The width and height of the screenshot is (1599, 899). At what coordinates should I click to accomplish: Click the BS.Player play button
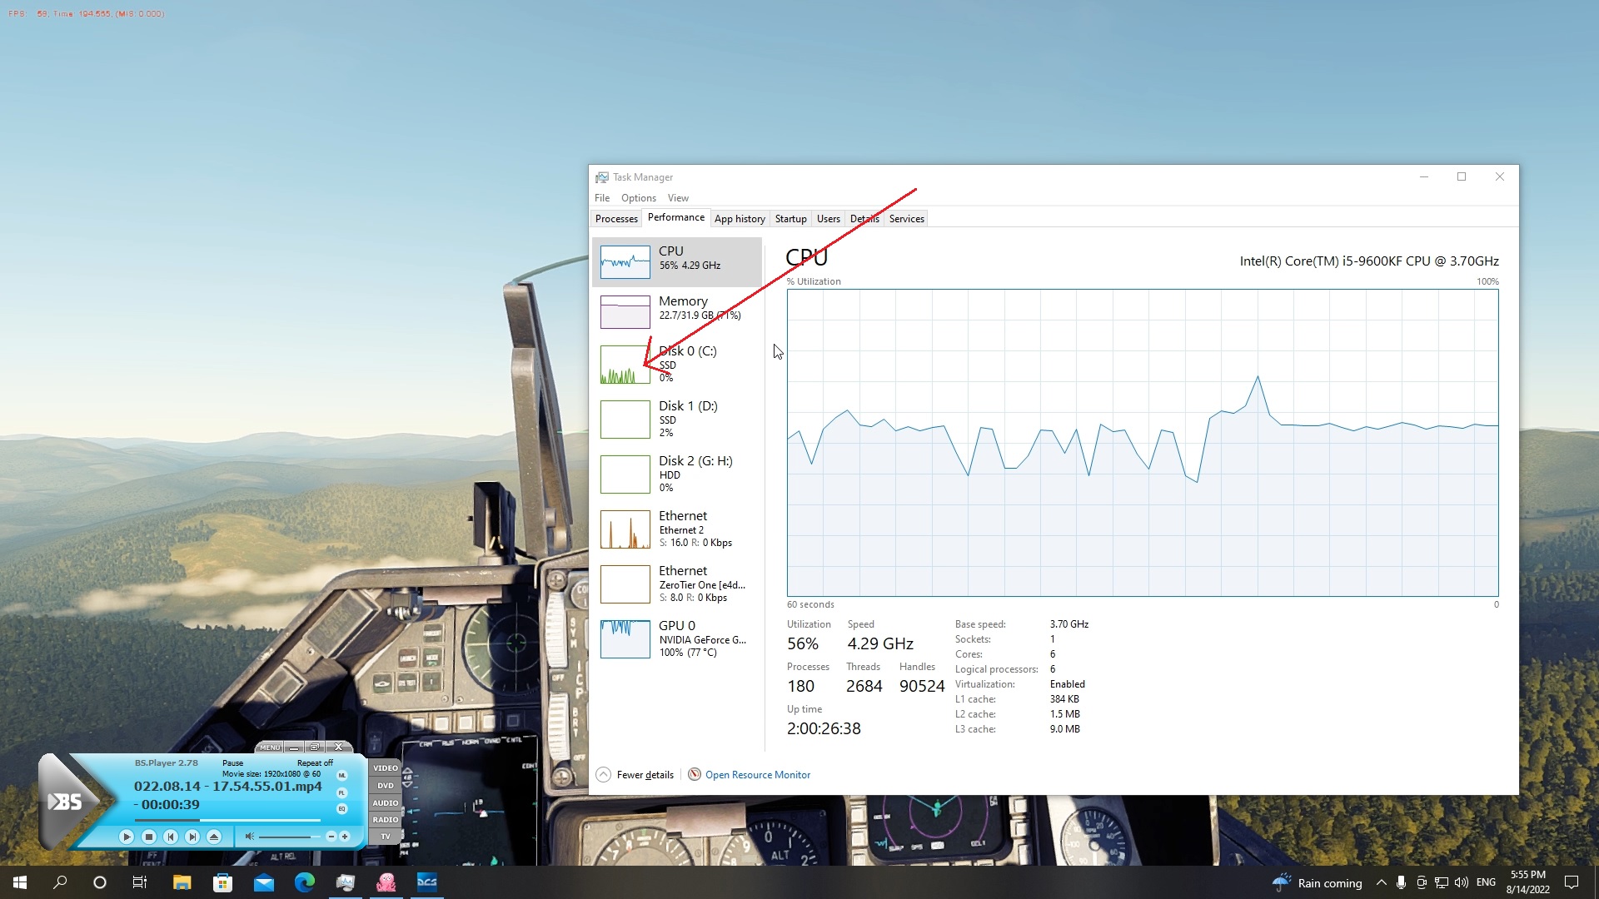pos(127,837)
